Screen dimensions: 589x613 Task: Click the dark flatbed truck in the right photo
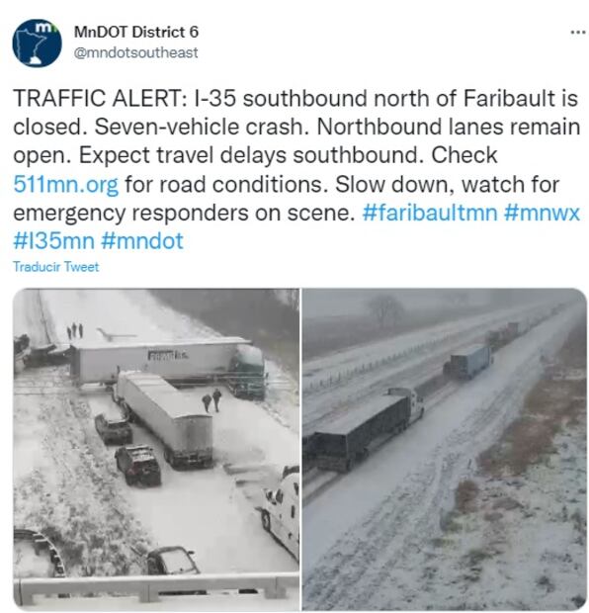click(364, 431)
